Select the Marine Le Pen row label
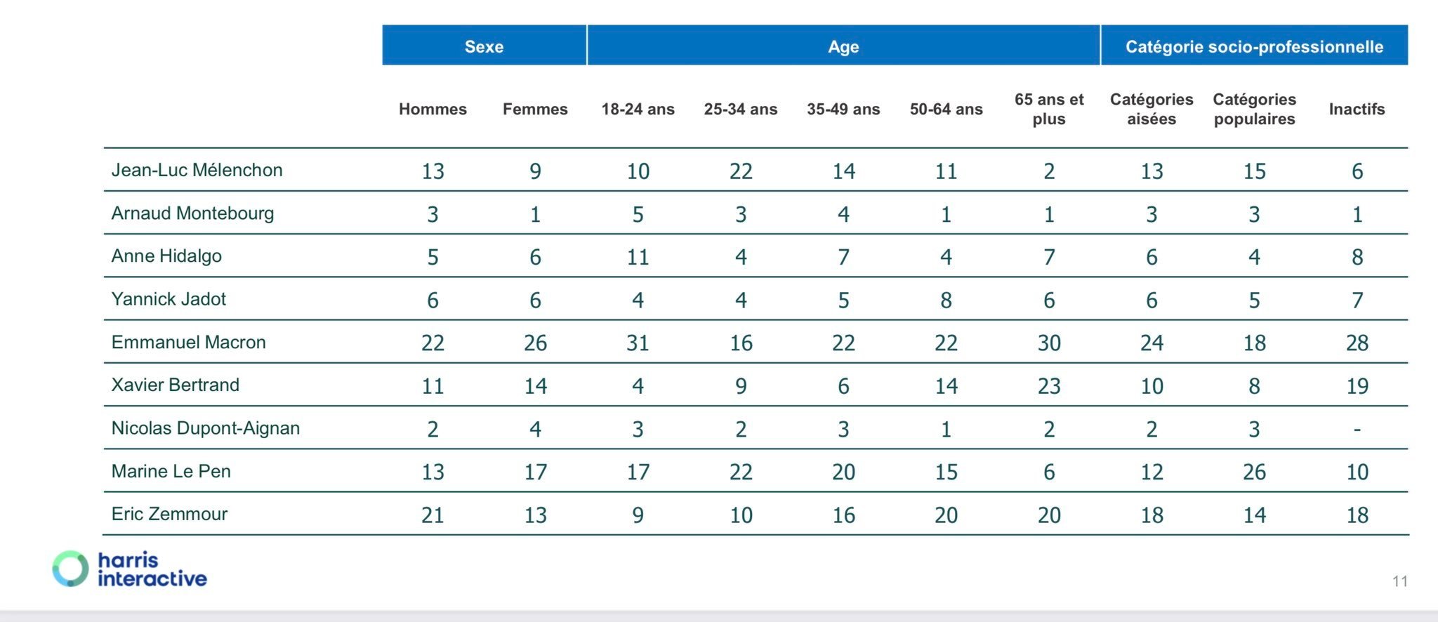Image resolution: width=1438 pixels, height=622 pixels. (x=171, y=471)
